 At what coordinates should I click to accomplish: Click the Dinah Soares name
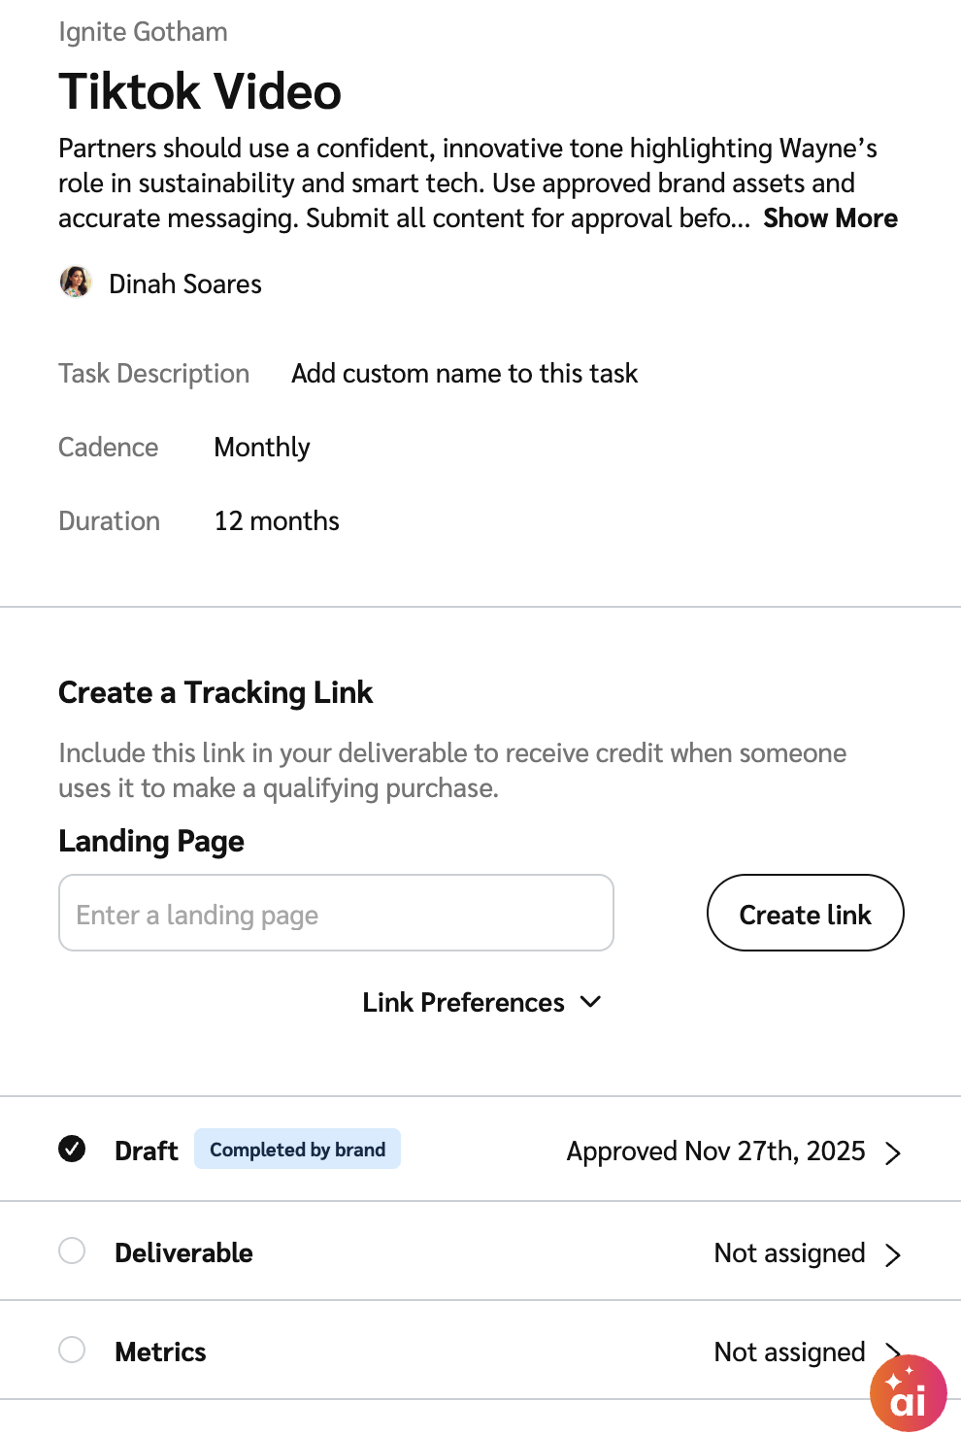185,284
